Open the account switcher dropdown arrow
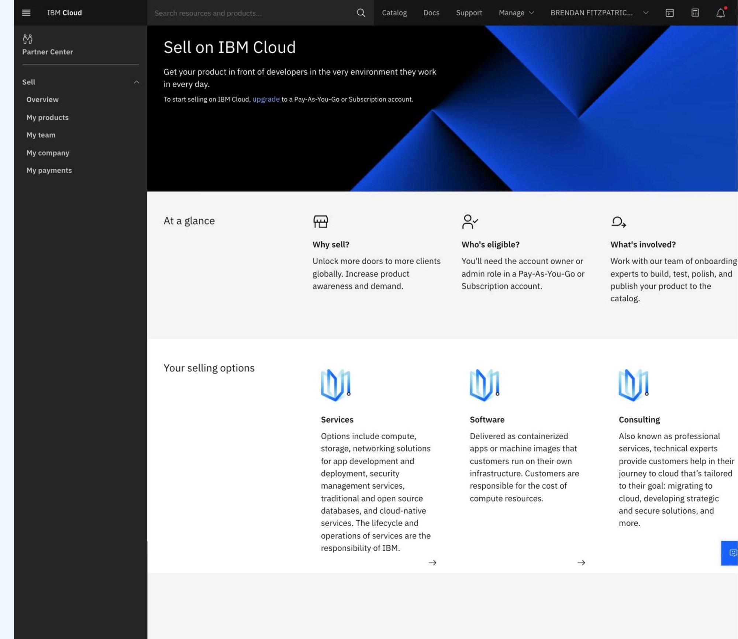This screenshot has width=738, height=639. click(645, 13)
